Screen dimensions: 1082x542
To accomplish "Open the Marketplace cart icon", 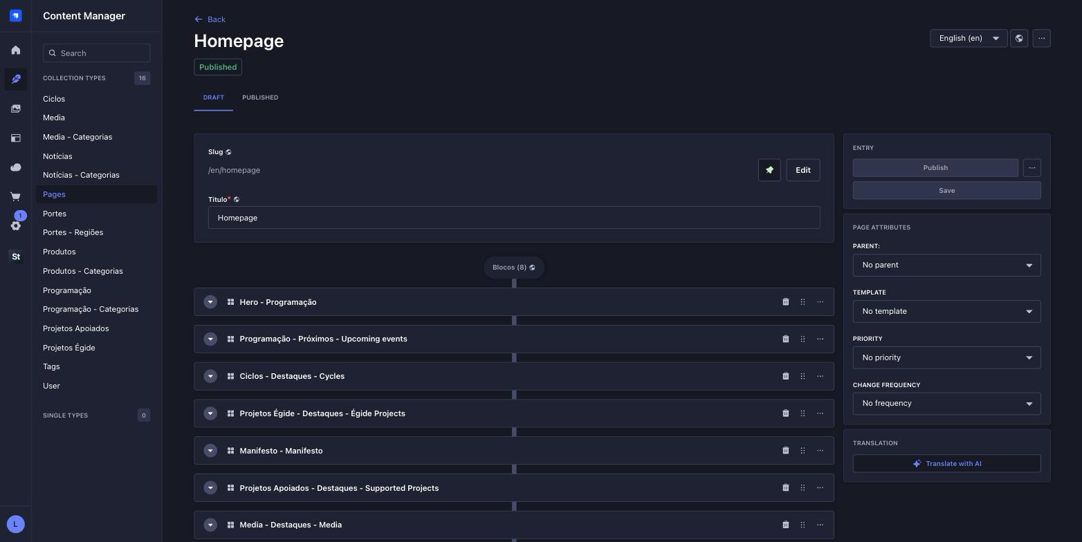I will 16,196.
